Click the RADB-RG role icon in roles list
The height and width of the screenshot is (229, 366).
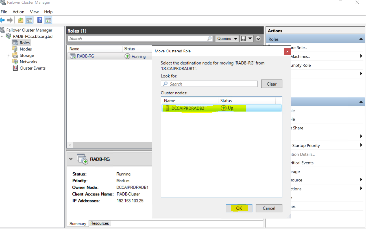pos(73,56)
